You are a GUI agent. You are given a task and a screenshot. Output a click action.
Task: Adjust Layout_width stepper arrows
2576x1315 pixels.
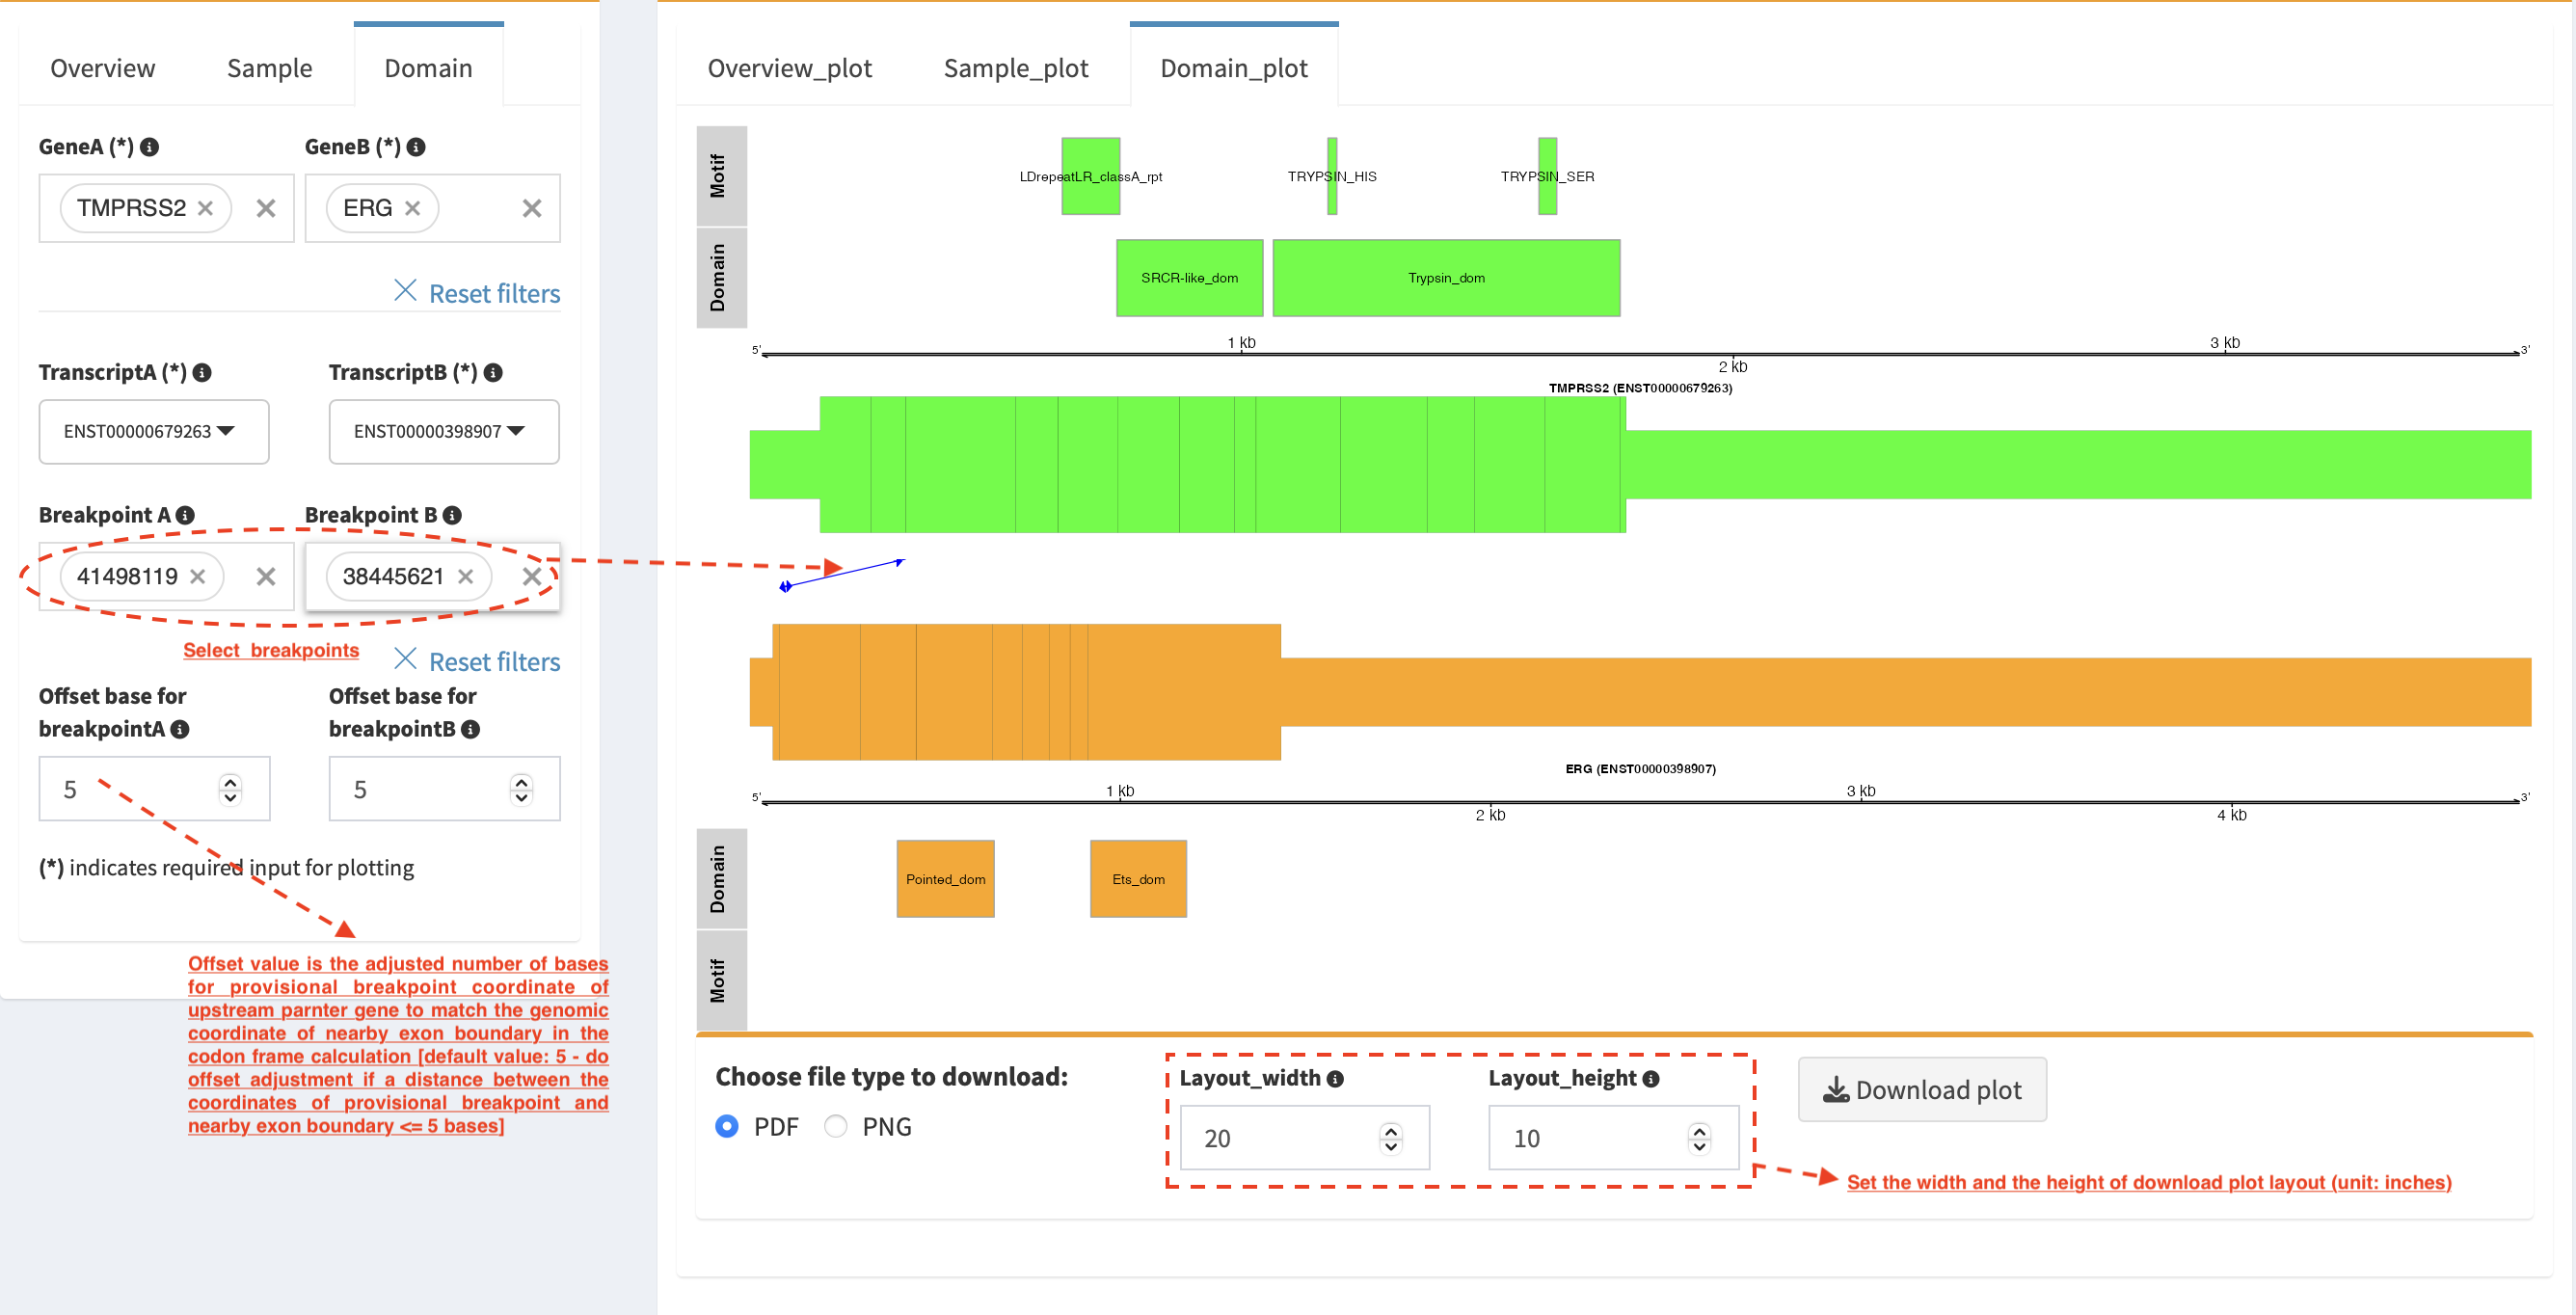pyautogui.click(x=1390, y=1138)
